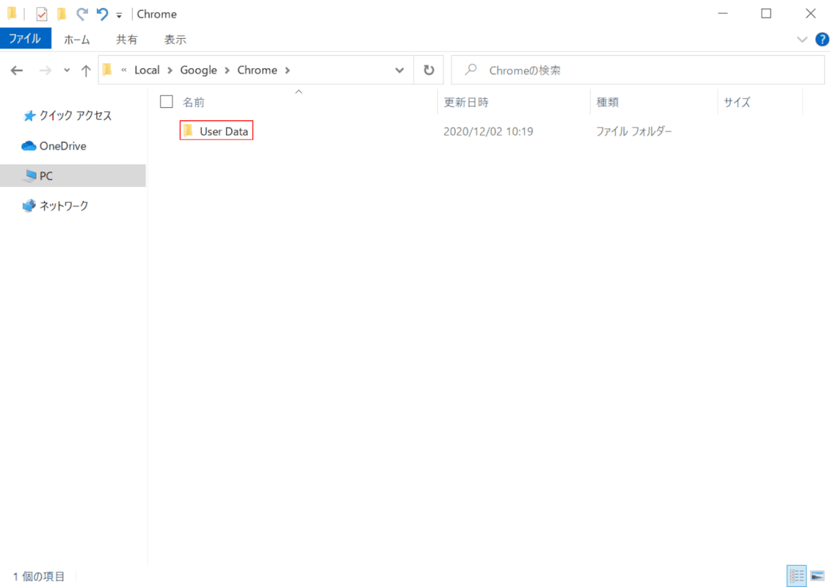Click the search magnifier icon

[x=470, y=70]
